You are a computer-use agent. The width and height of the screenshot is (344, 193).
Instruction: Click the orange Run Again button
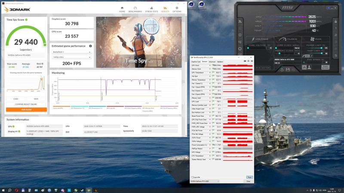pyautogui.click(x=26, y=109)
